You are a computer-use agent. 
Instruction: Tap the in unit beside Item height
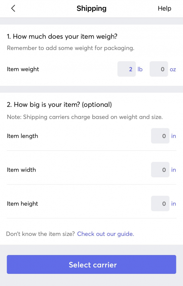tap(174, 204)
